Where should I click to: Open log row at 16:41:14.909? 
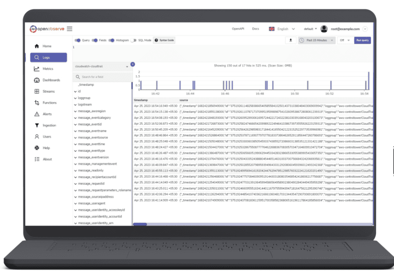(x=253, y=200)
